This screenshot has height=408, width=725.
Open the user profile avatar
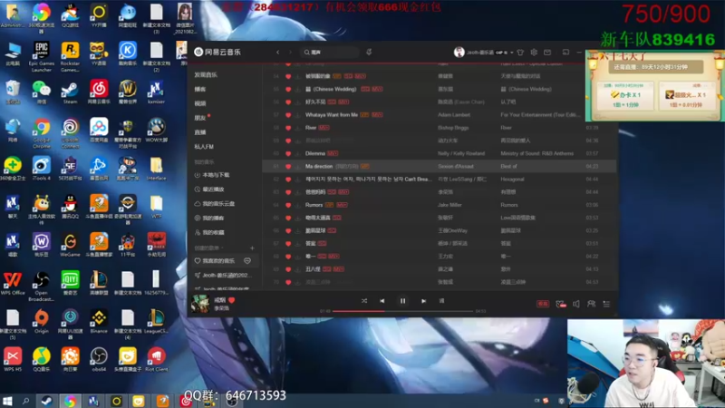pos(459,53)
